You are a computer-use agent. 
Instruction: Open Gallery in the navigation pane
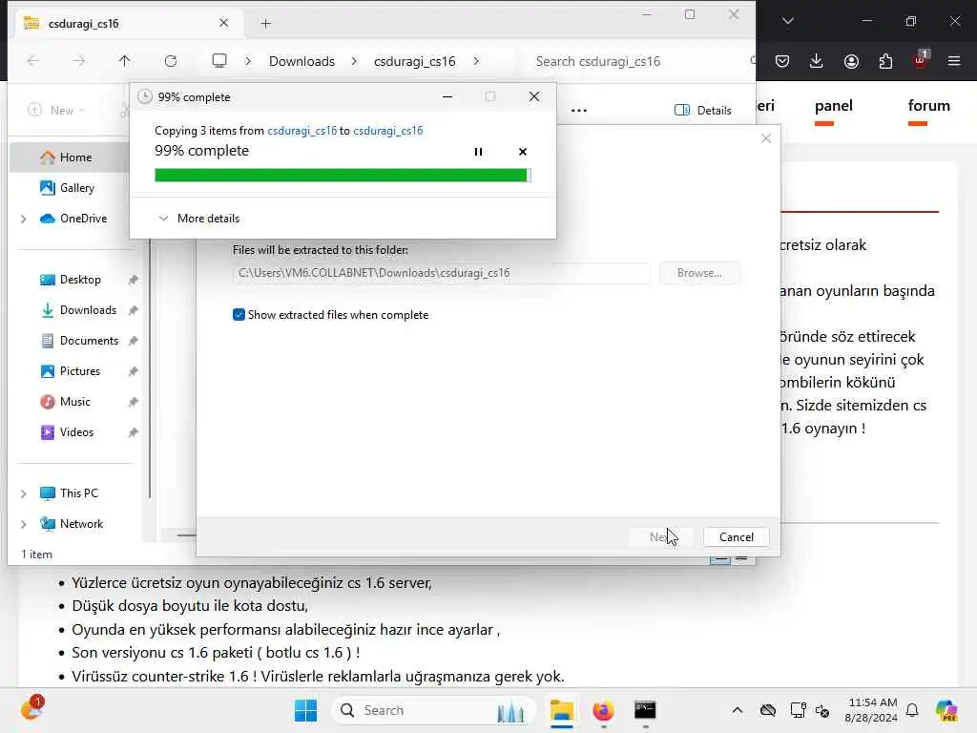click(76, 188)
